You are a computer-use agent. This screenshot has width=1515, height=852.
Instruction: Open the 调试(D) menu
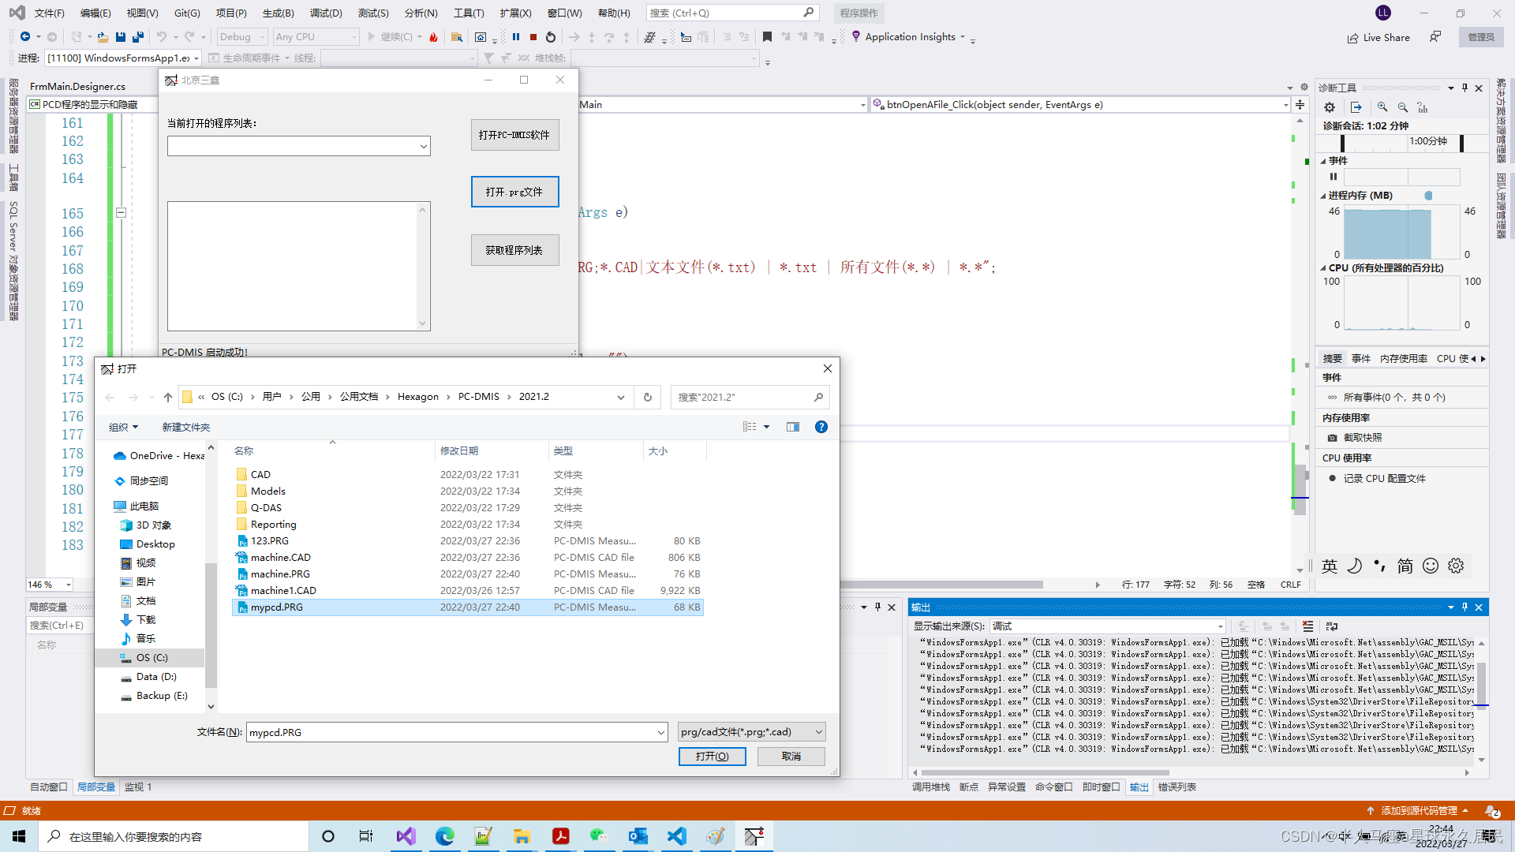pyautogui.click(x=325, y=13)
